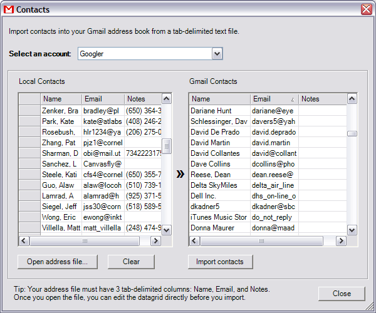Viewport: 376px width, 313px height.
Task: Select the row header for Park, Kate
Action: (x=29, y=121)
